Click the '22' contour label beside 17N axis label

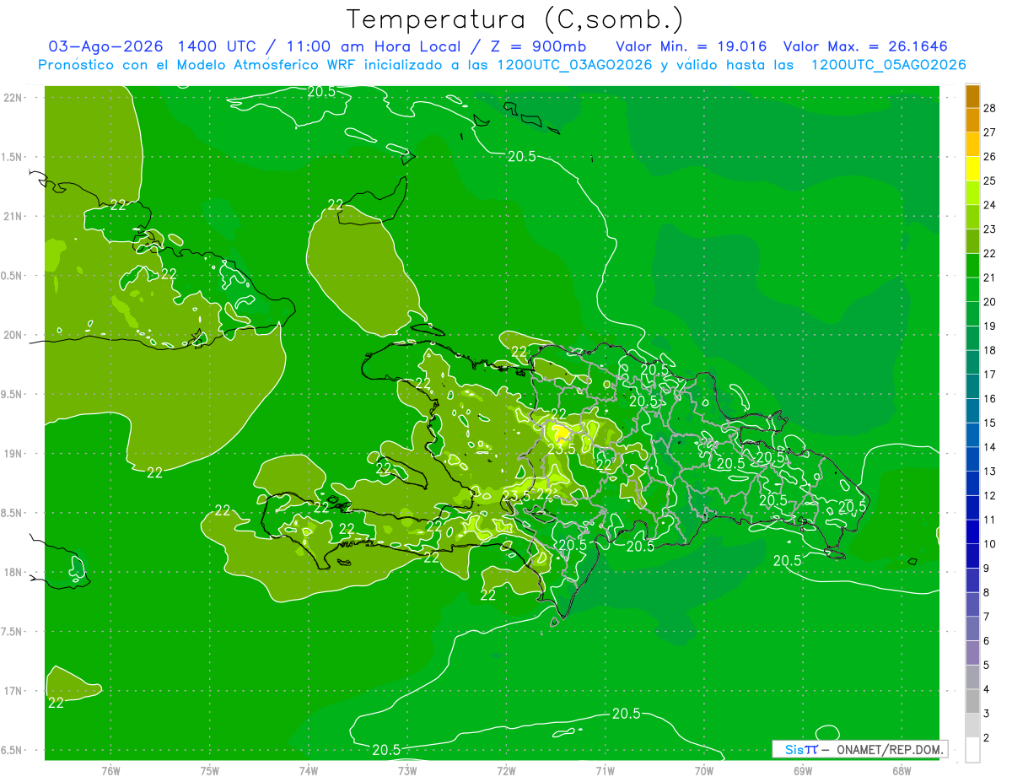pos(57,702)
